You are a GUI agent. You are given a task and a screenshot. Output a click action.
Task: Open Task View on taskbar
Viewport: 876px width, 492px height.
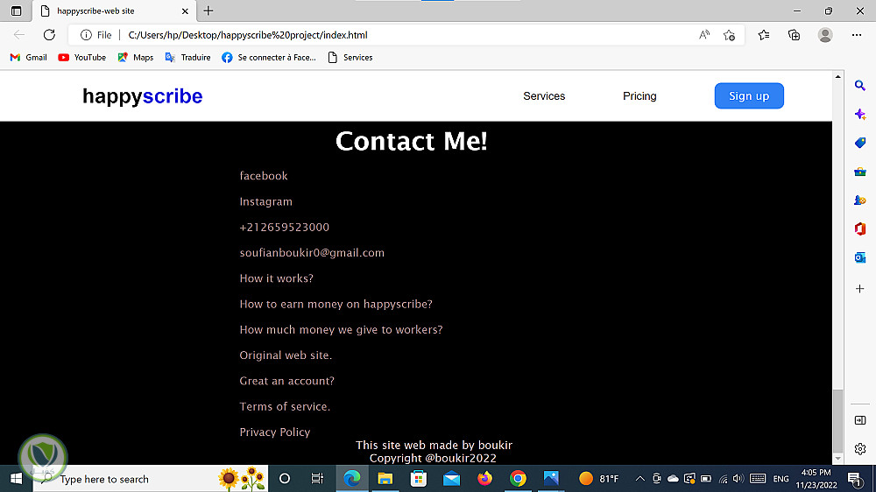pyautogui.click(x=317, y=479)
